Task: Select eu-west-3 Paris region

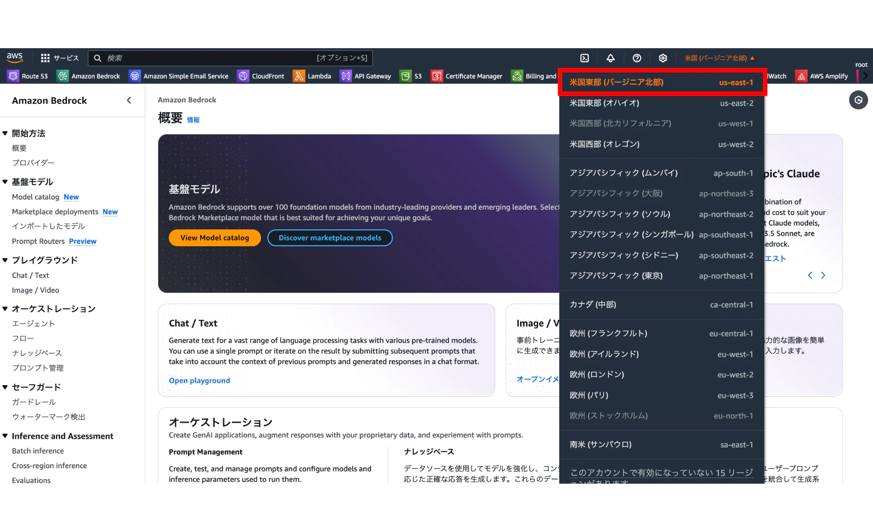Action: point(662,395)
